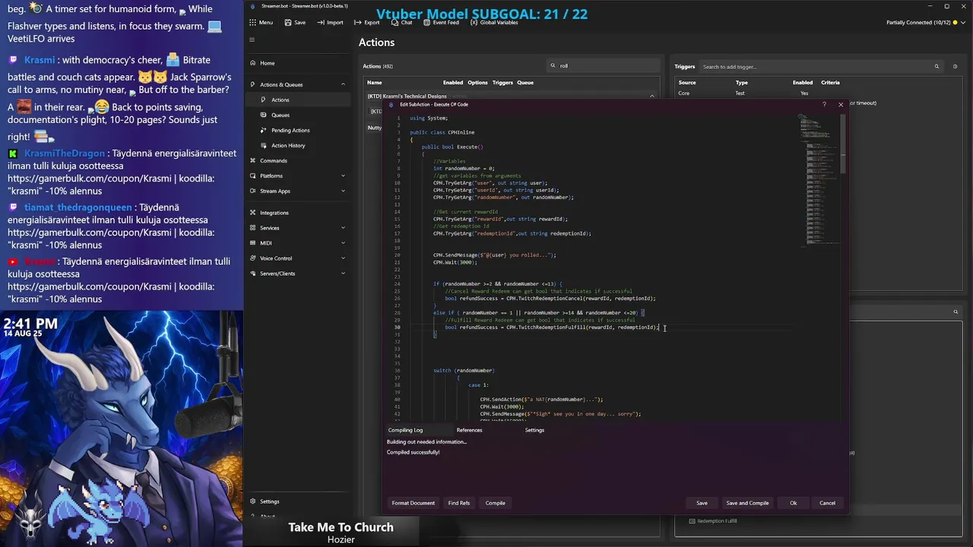Expand the Voice Control section

(343, 258)
